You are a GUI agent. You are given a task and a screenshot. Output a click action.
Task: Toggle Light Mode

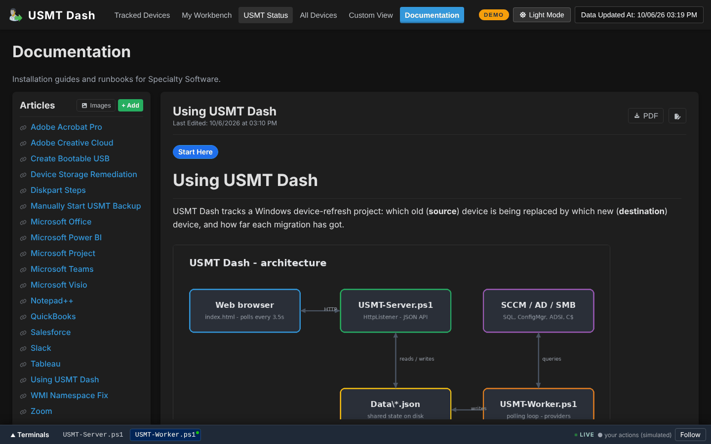click(542, 15)
